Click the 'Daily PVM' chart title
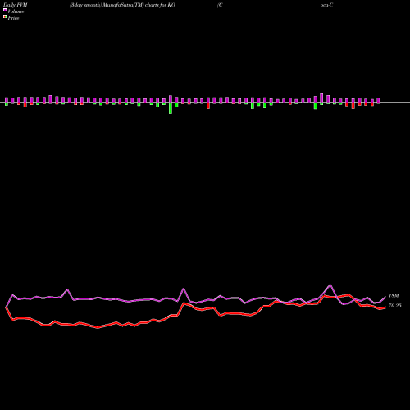Image resolution: width=410 pixels, height=410 pixels. (x=16, y=5)
